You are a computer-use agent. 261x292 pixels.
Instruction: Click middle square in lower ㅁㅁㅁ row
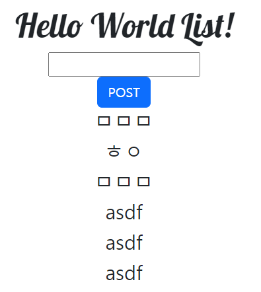pos(124,182)
